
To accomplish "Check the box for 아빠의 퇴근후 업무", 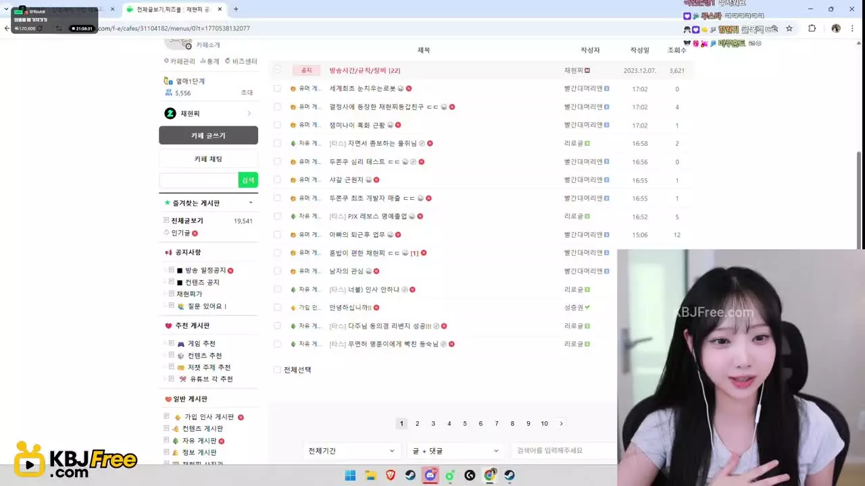I will click(x=277, y=234).
